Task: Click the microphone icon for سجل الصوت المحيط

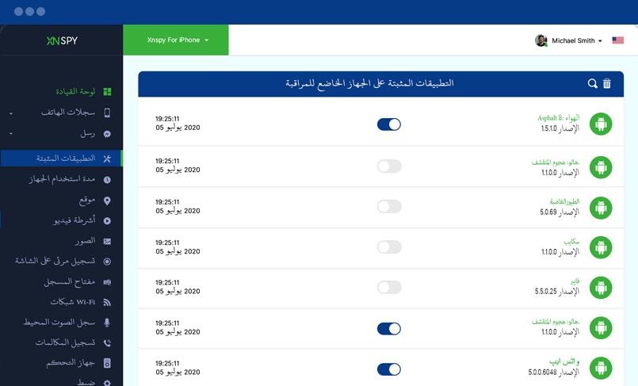Action: pyautogui.click(x=107, y=323)
